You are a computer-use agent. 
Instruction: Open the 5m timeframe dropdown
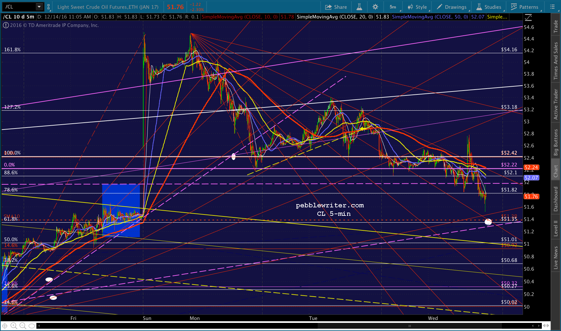coord(394,7)
